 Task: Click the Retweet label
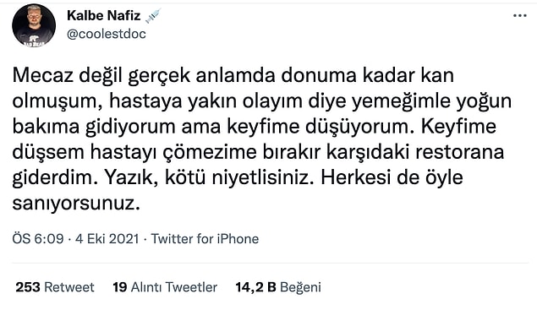click(69, 287)
